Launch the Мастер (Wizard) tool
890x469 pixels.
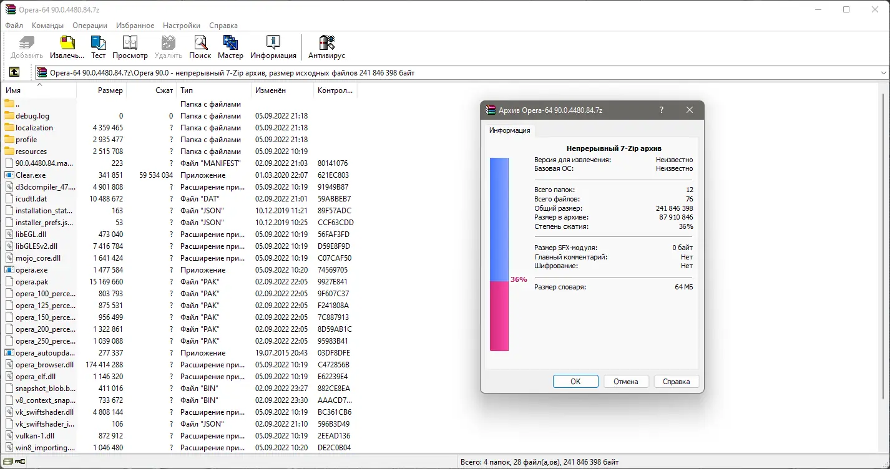[x=230, y=47]
